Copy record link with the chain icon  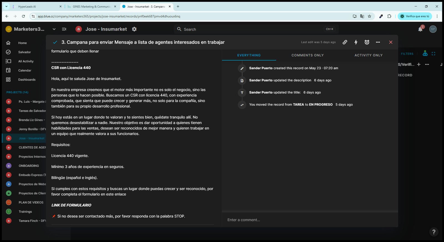(345, 42)
